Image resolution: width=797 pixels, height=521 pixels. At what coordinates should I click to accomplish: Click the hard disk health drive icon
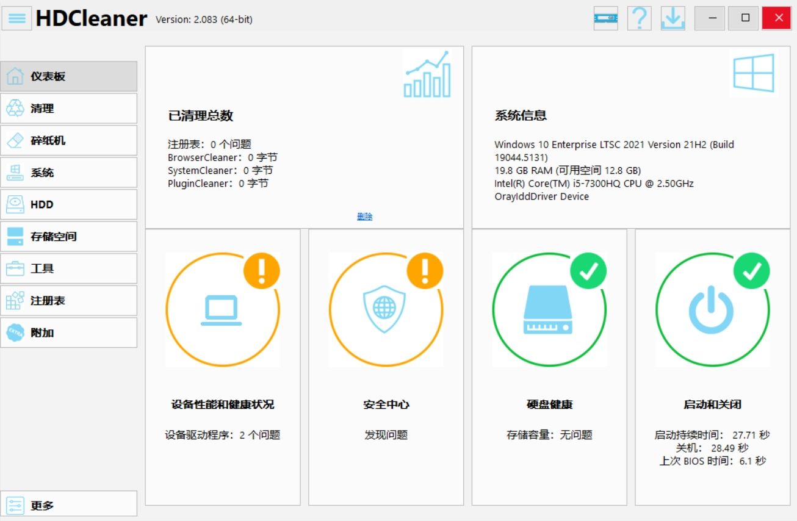pyautogui.click(x=548, y=309)
